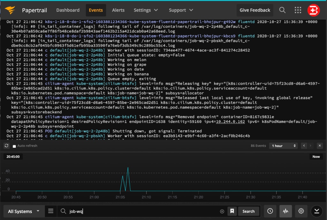Open the top search magnifier icon
This screenshot has width=327, height=220.
tap(282, 10)
